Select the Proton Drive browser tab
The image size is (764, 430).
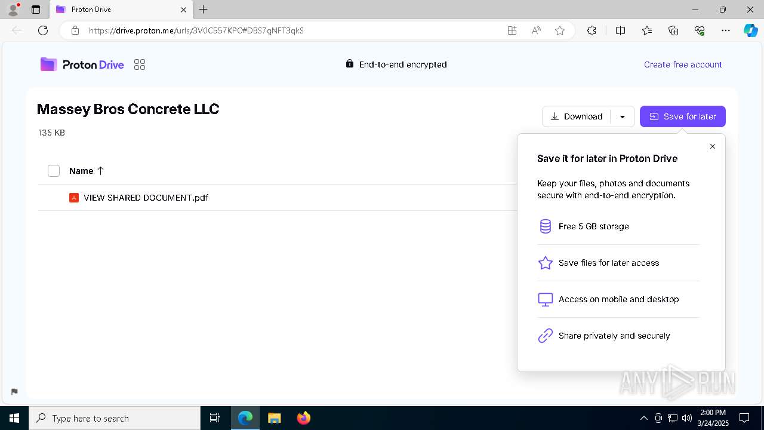pos(121,10)
